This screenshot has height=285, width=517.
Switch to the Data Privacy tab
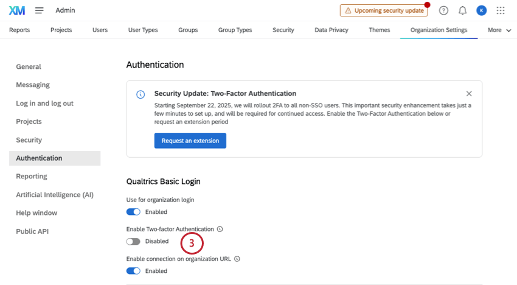(331, 30)
